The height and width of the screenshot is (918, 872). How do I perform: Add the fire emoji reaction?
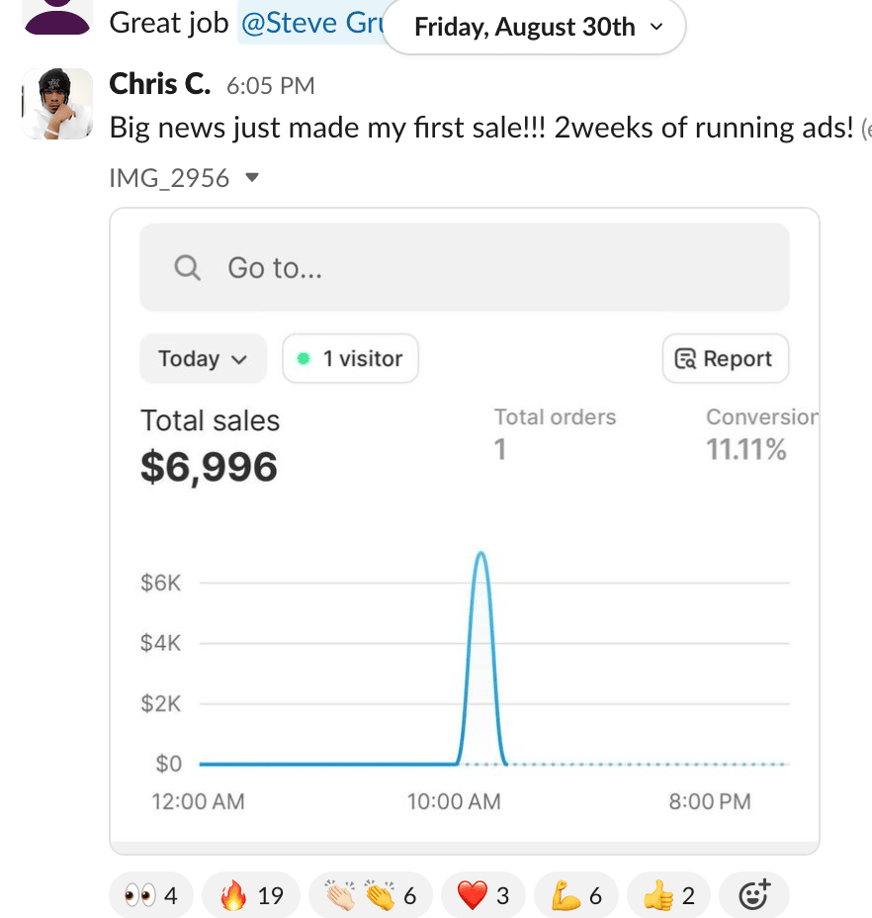point(251,896)
